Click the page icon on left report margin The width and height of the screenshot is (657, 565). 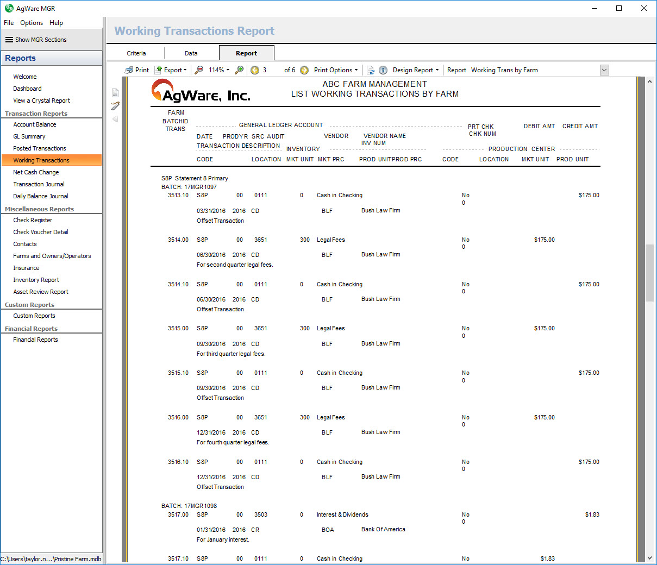point(115,93)
